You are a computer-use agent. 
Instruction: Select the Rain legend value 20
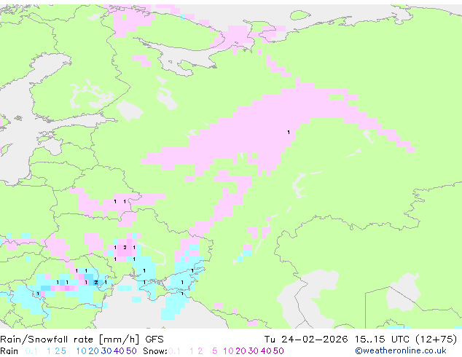[94, 351]
